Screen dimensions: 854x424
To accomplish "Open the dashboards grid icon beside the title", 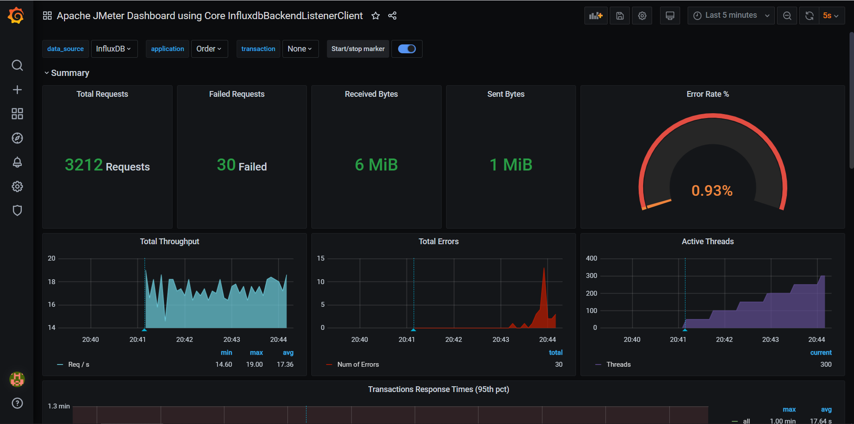I will [47, 16].
